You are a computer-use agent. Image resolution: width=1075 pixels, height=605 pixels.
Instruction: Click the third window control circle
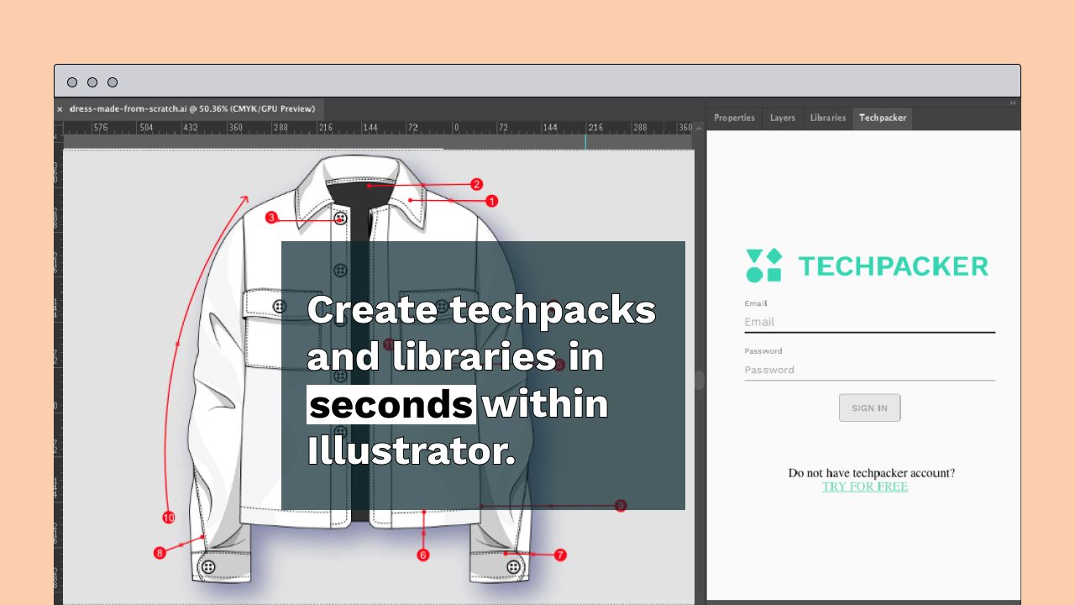point(113,82)
